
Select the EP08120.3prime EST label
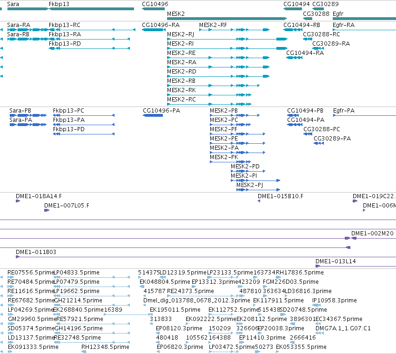click(179, 328)
